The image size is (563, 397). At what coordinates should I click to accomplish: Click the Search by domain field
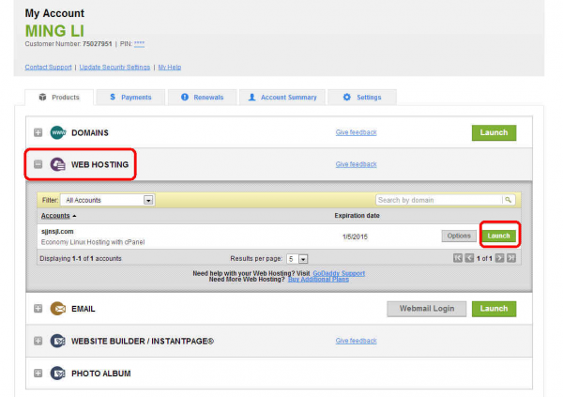437,200
